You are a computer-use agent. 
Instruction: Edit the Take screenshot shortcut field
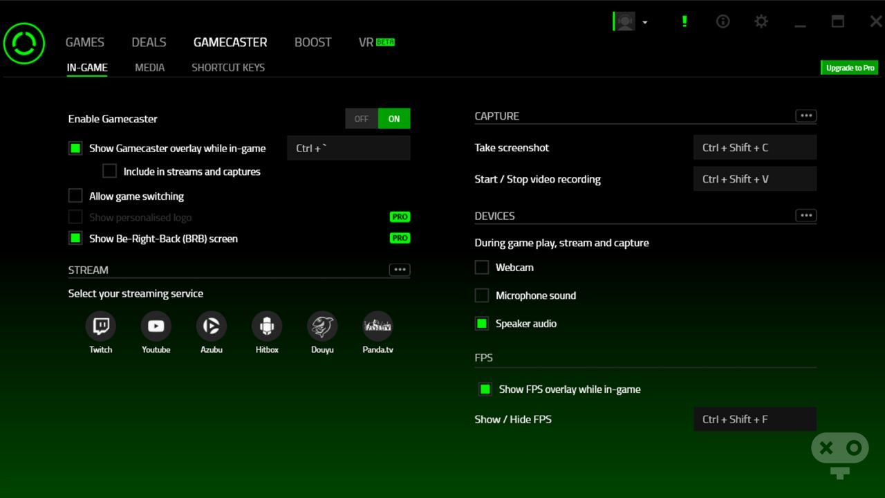755,147
